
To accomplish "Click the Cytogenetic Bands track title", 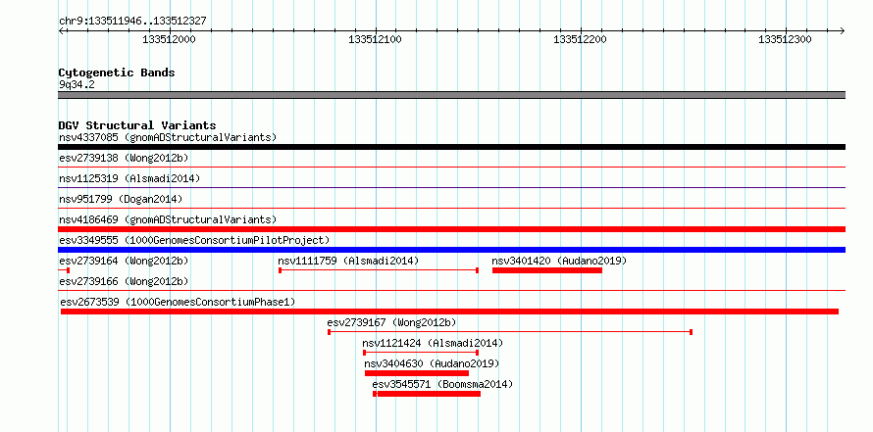I will 117,72.
